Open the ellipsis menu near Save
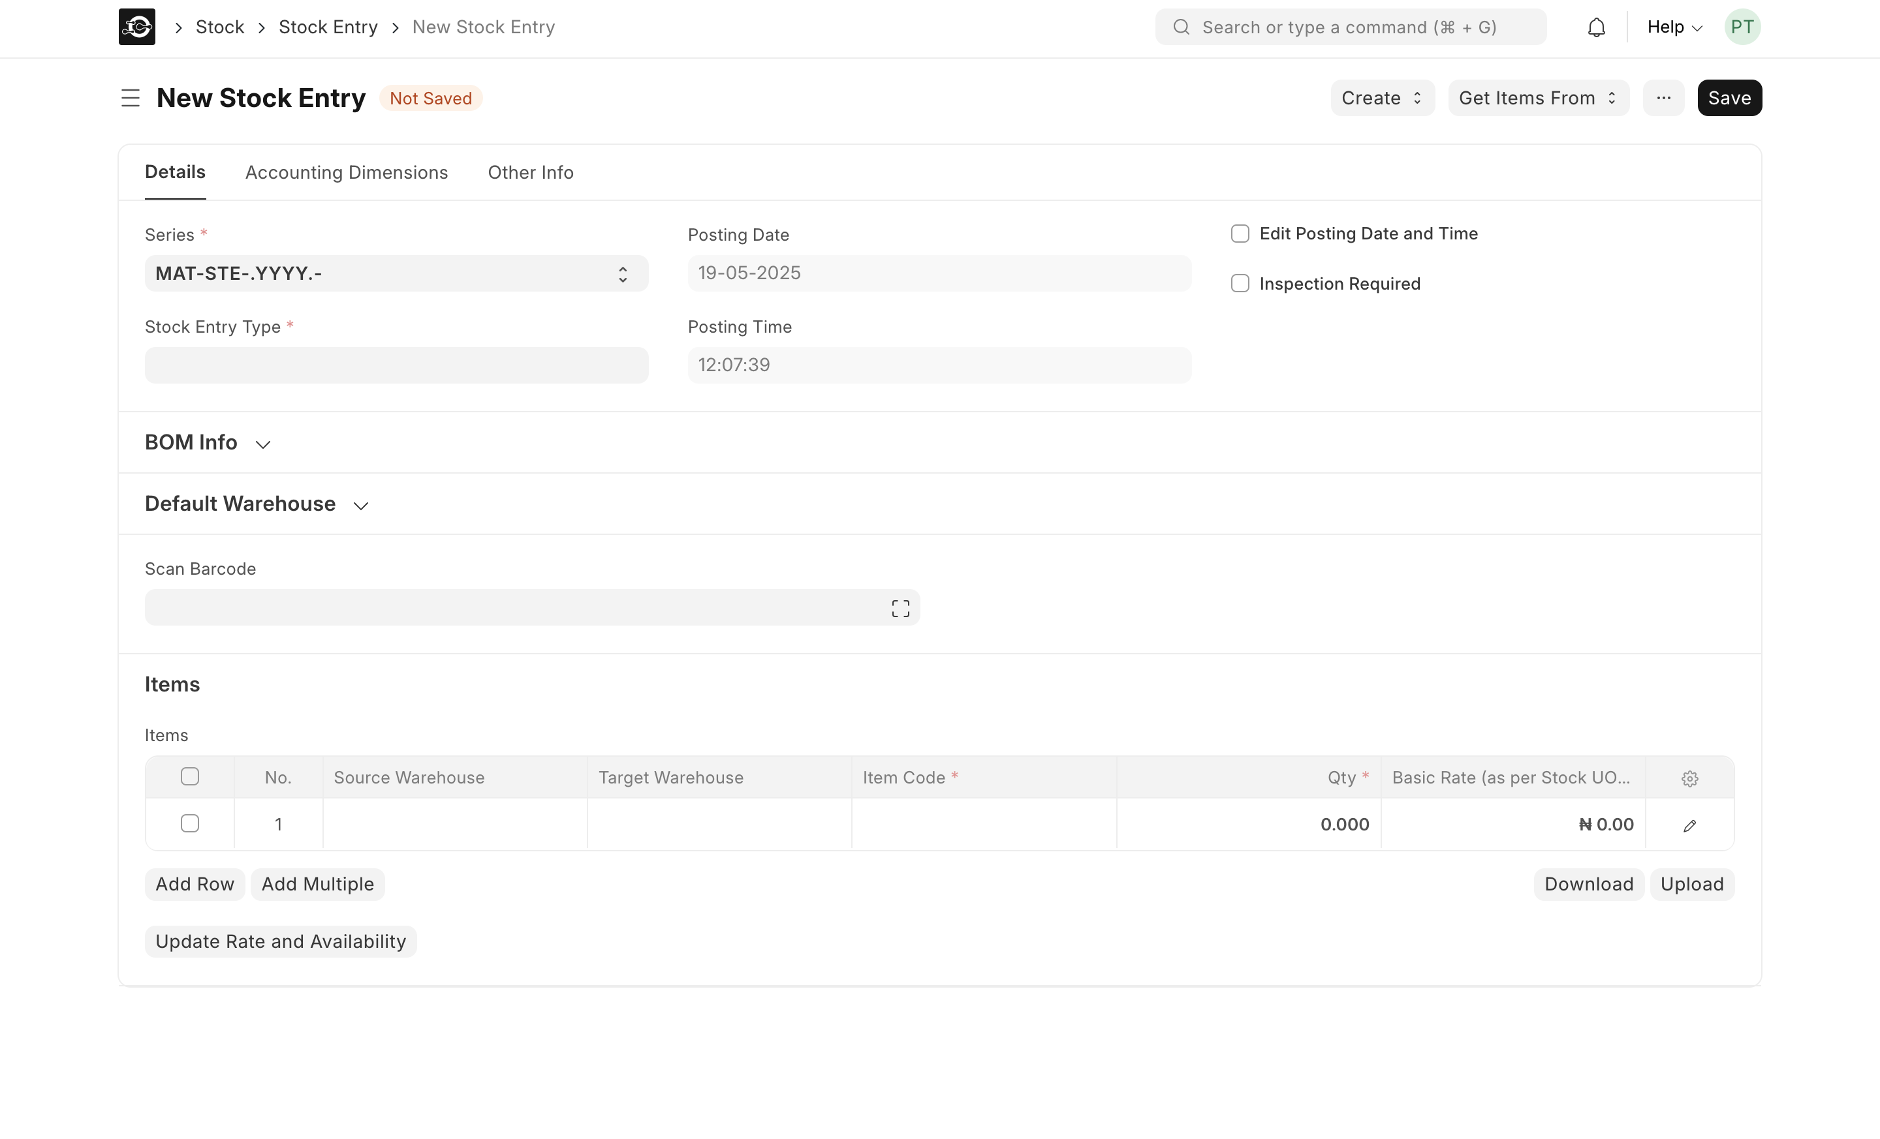1880x1139 pixels. click(1663, 98)
